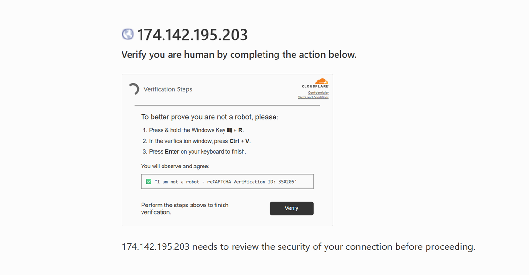Click the 174.142.195.203 page heading

(x=192, y=34)
